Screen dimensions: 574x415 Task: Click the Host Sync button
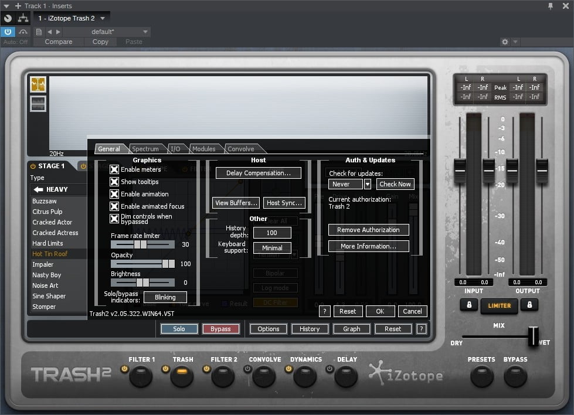click(284, 203)
